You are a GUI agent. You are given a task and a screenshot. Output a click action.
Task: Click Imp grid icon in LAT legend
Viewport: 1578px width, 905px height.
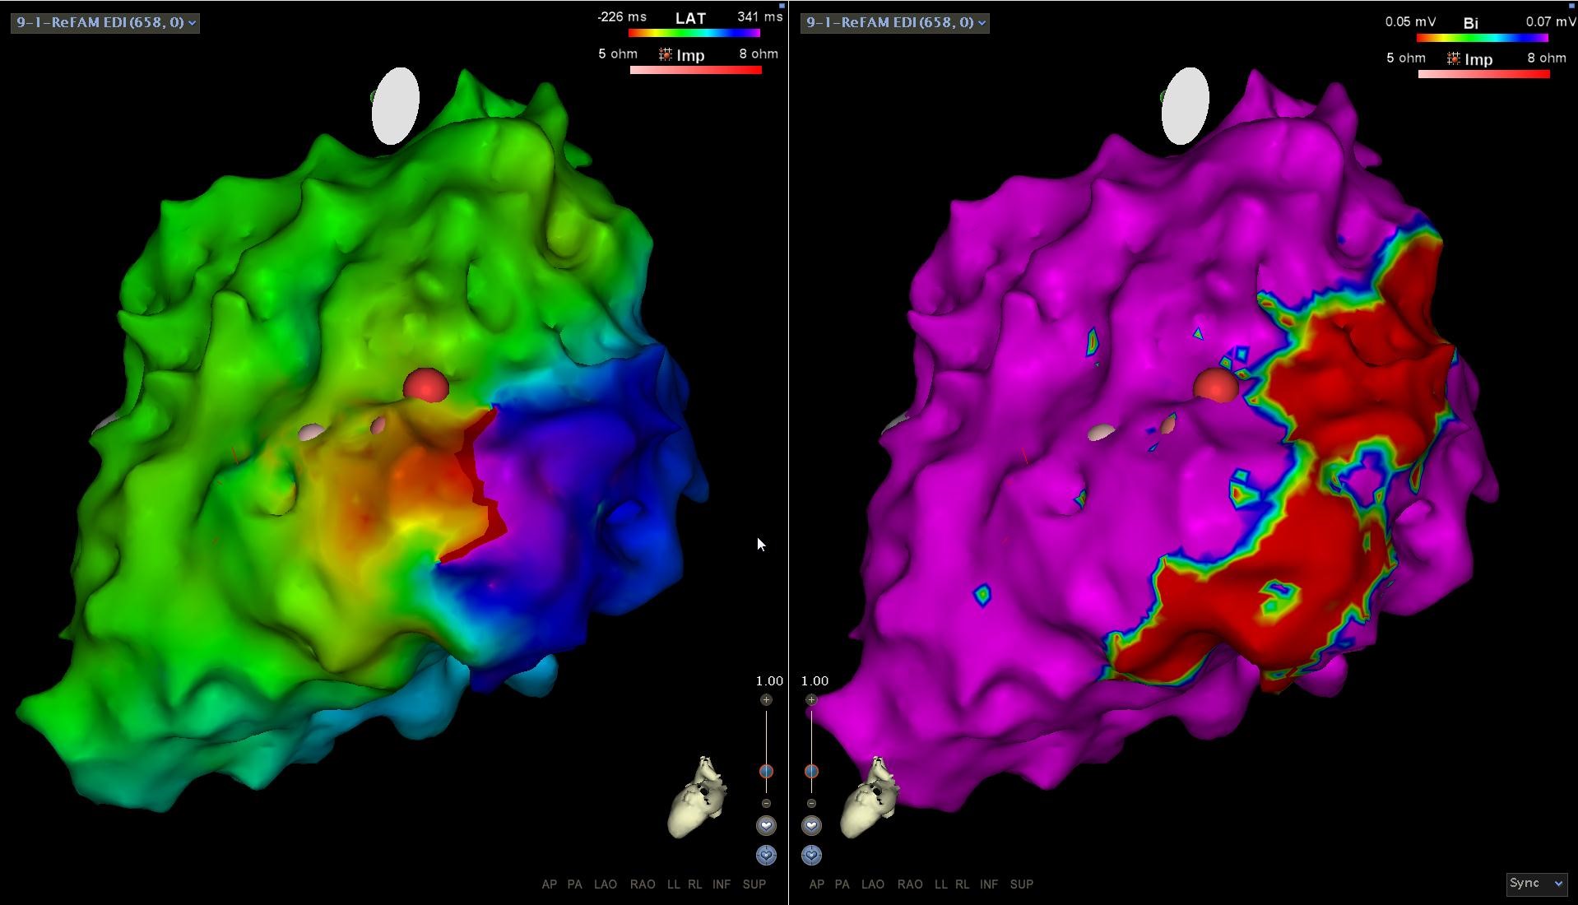coord(665,55)
